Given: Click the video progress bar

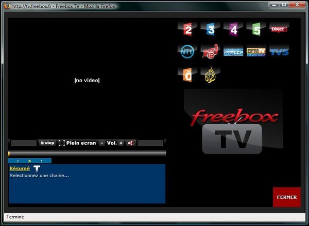Looking at the screenshot, I should pos(87,153).
